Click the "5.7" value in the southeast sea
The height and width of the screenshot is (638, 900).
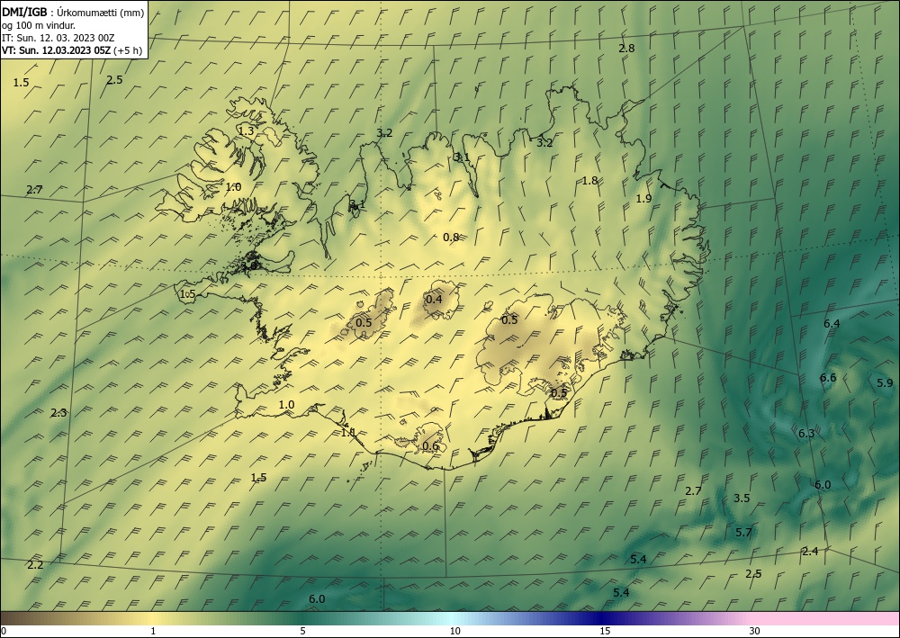744,533
